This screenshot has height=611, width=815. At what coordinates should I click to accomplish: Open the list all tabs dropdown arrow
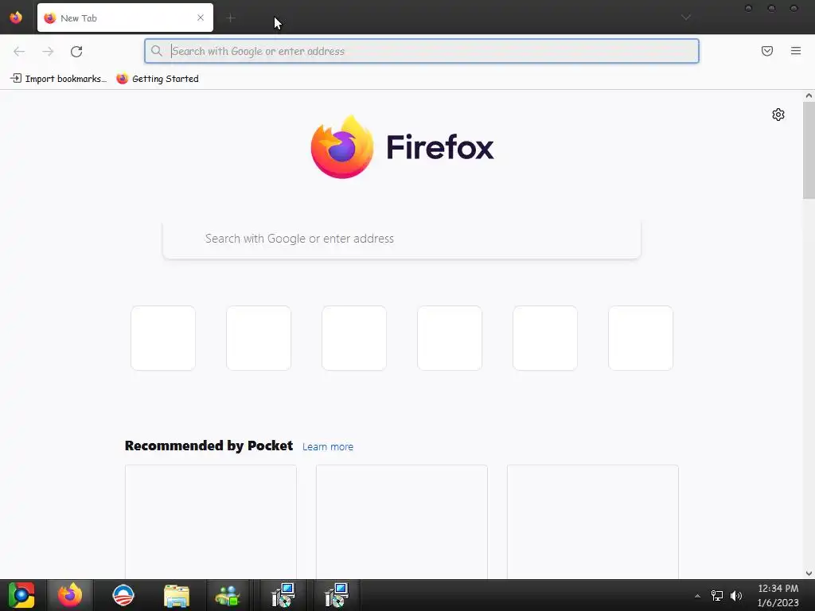coord(686,18)
